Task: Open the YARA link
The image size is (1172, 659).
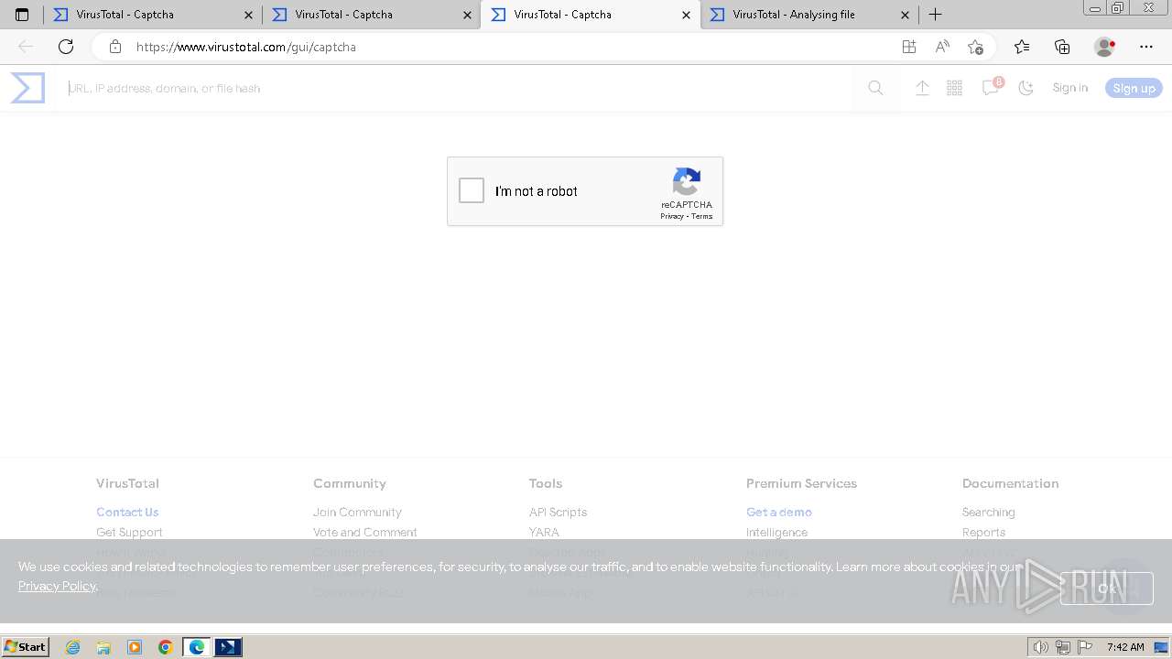Action: point(544,532)
